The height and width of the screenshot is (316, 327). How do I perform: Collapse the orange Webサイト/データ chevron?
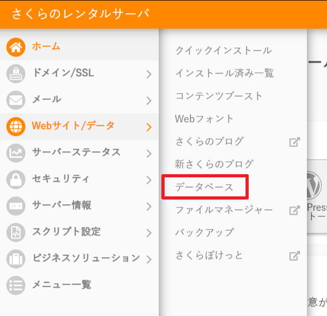point(149,127)
